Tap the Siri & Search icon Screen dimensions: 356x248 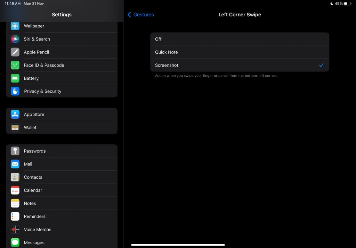pyautogui.click(x=15, y=39)
